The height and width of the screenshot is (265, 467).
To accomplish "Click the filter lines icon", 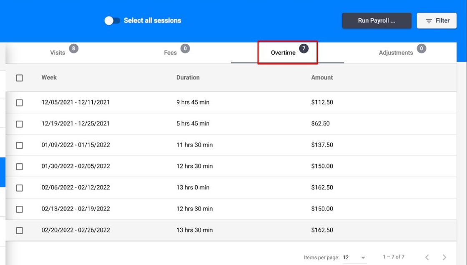I will 428,20.
